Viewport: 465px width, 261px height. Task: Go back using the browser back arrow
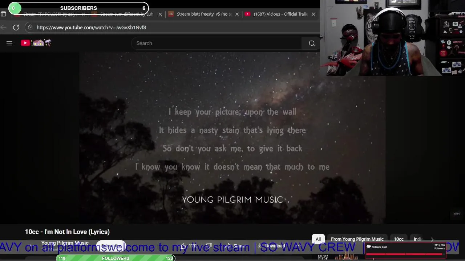pyautogui.click(x=3, y=28)
